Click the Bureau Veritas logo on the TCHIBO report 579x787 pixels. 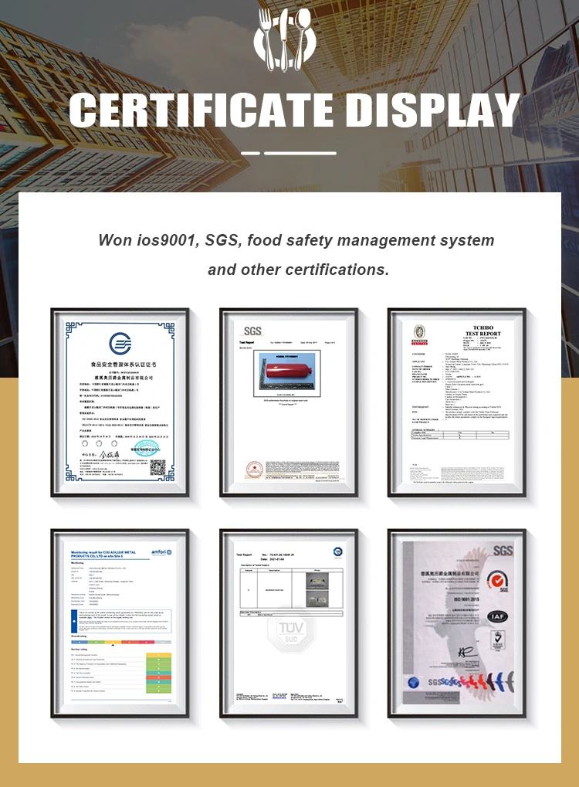coord(419,334)
